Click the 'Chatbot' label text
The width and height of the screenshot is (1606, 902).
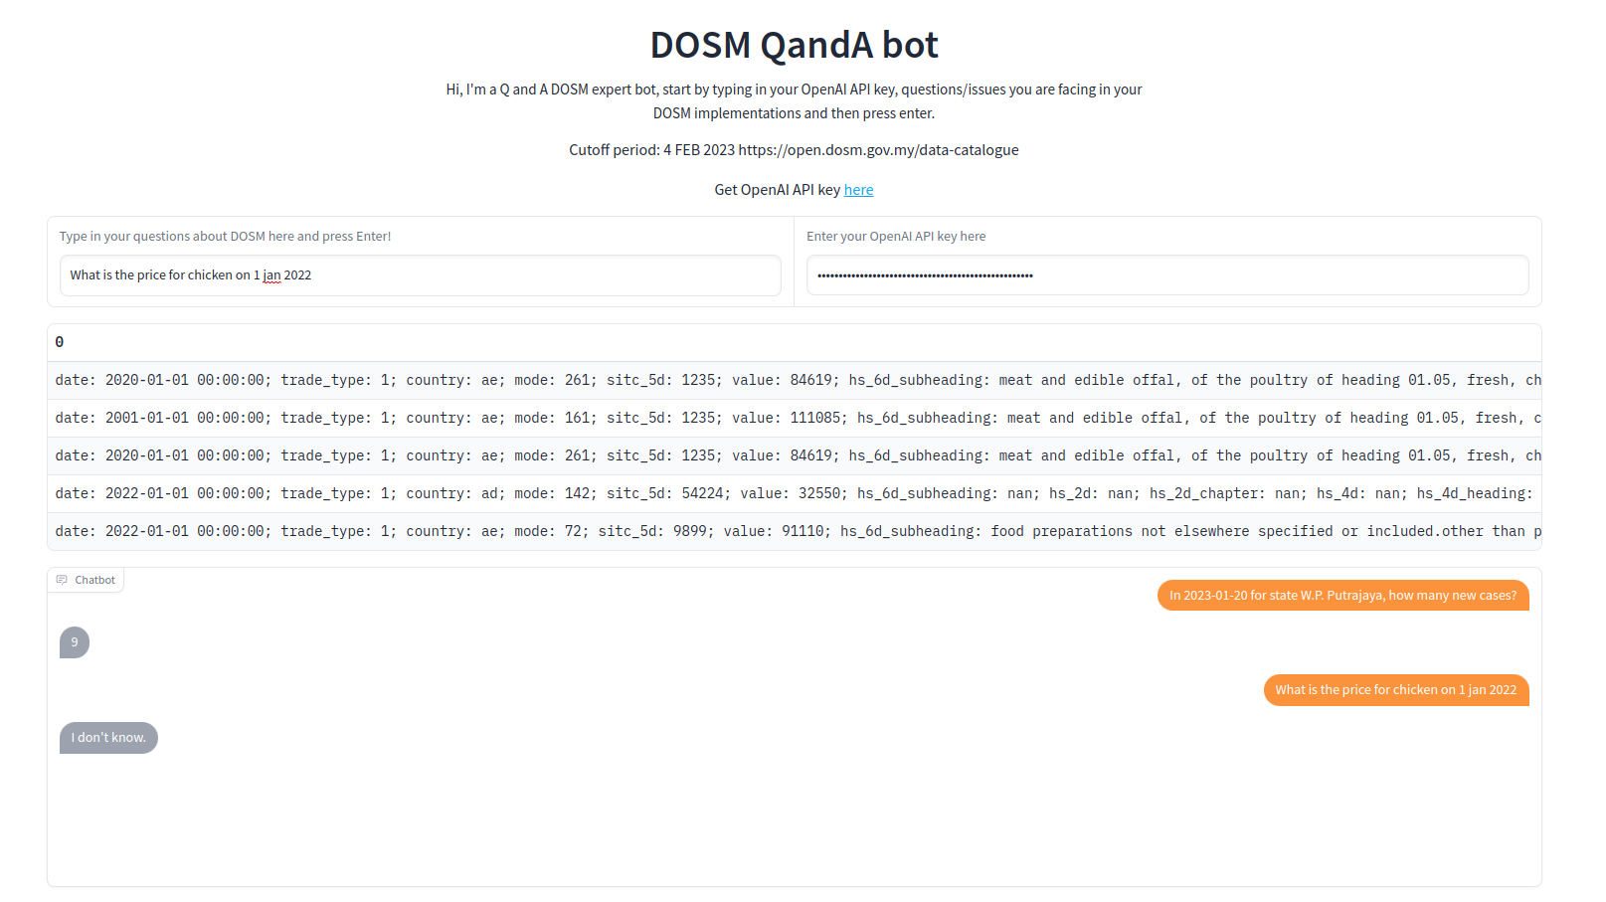[94, 580]
